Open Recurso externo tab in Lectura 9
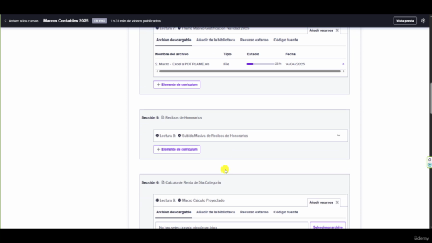This screenshot has height=243, width=432. [254, 212]
